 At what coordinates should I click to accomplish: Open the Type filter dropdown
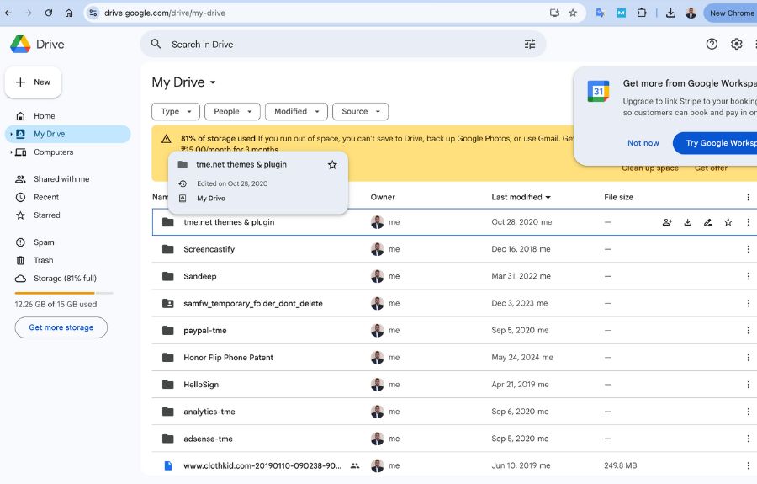(176, 112)
